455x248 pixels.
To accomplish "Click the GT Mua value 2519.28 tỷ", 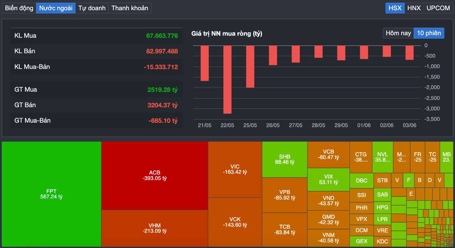I will click(163, 90).
